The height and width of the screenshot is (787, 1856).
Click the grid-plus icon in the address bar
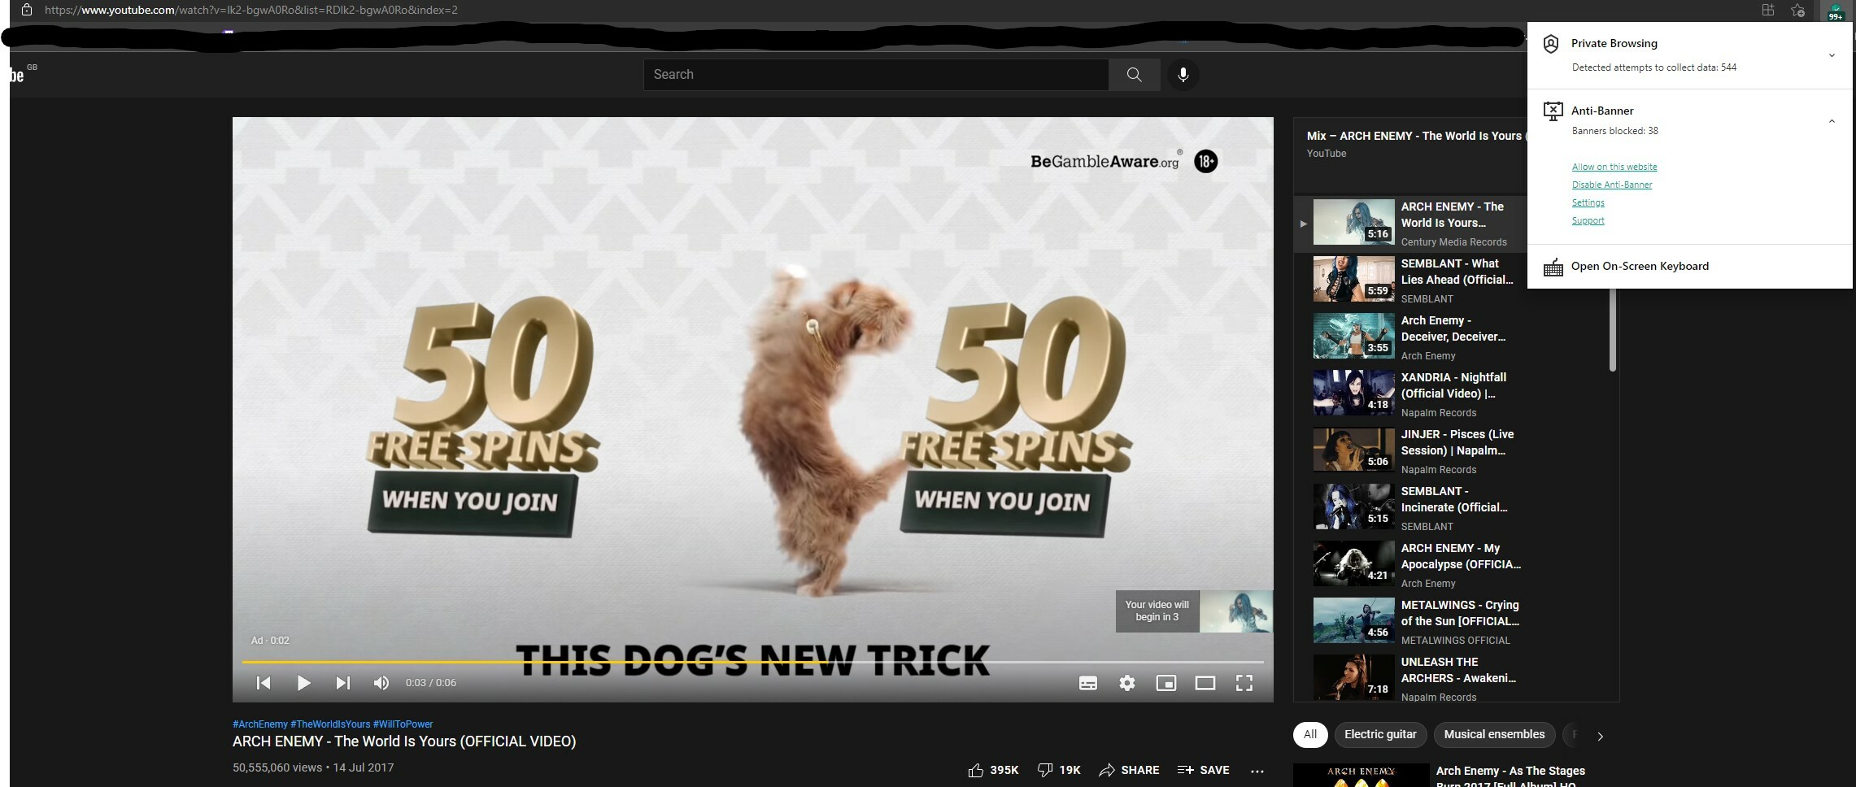[x=1767, y=10]
